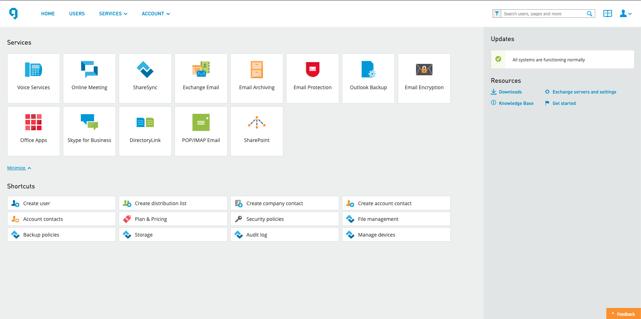This screenshot has width=641, height=319.
Task: Open the Office Apps tile
Action: pos(34,131)
